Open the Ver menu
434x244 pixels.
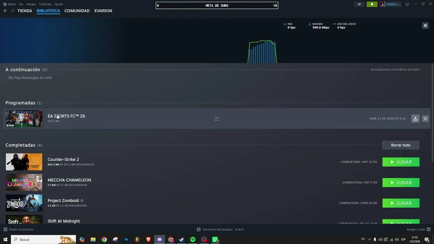coord(21,4)
